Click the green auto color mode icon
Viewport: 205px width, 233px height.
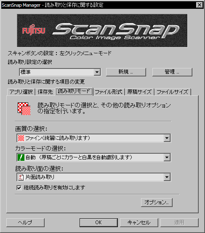point(21,157)
